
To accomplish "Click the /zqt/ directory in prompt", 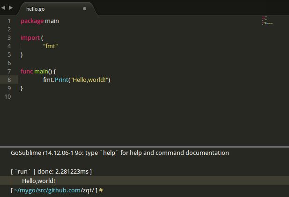I will click(x=88, y=190).
